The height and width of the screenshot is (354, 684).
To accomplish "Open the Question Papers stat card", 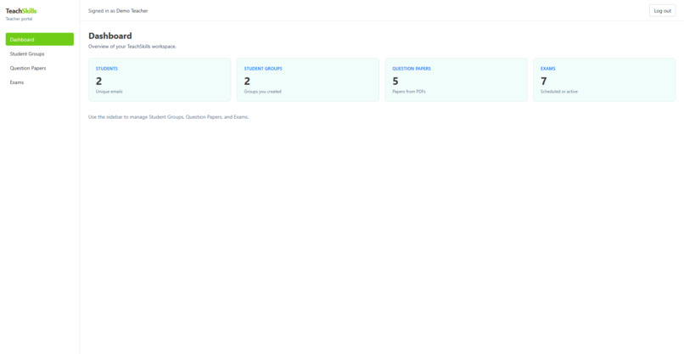I will [x=457, y=80].
